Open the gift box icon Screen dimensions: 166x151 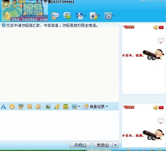[x=66, y=106]
